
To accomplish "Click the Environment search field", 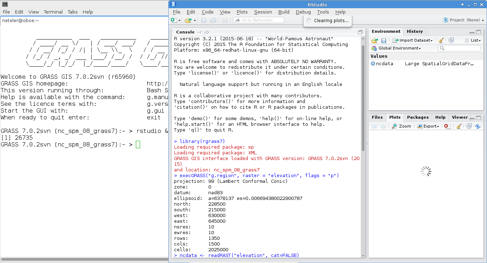I will point(459,48).
